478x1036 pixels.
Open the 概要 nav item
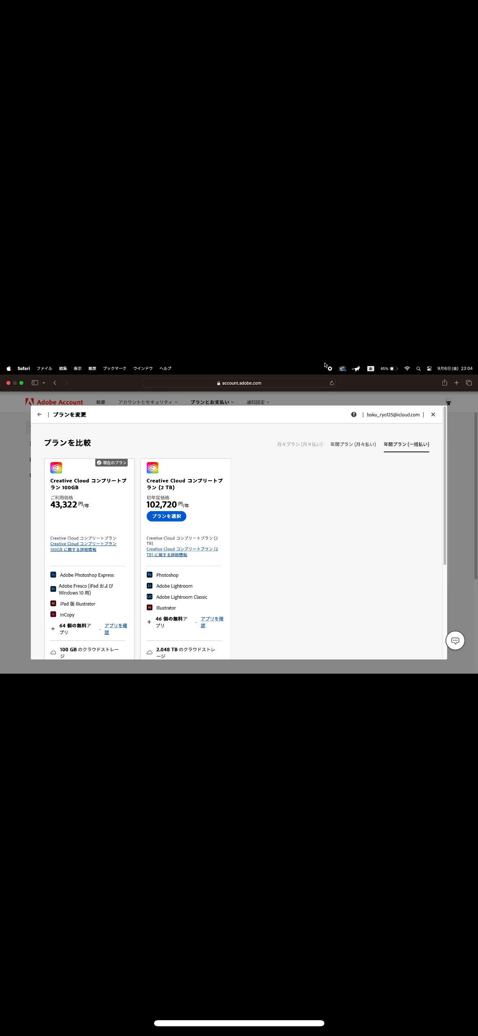point(101,402)
